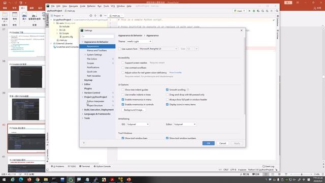Screen dimensions: 325x183
Task: Collapse Appearance & Behavior settings group
Action: click(82, 42)
